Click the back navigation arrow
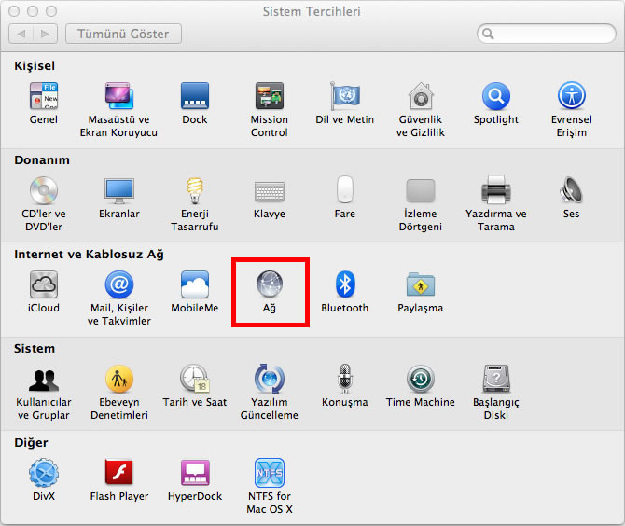 [x=21, y=34]
